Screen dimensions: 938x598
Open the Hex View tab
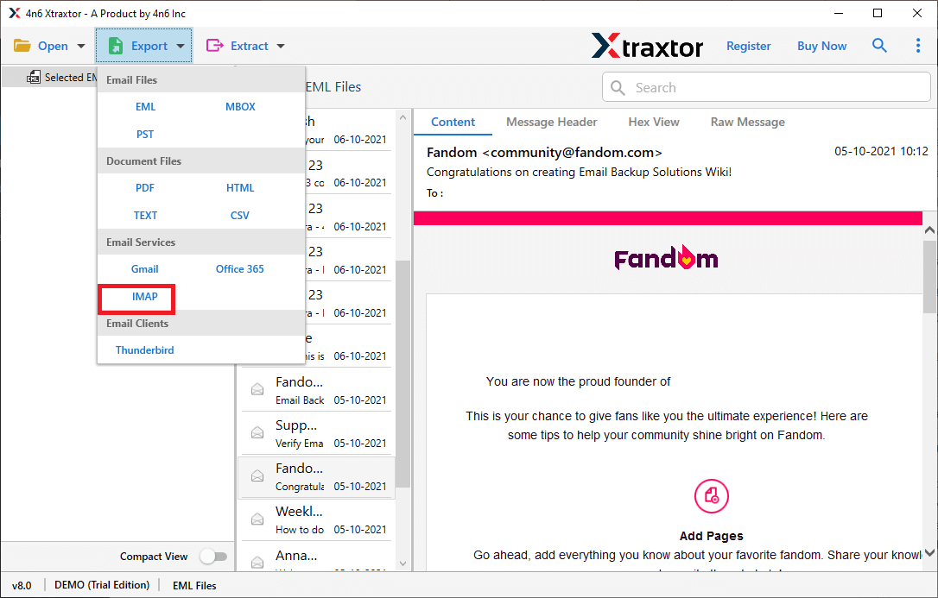pos(654,122)
